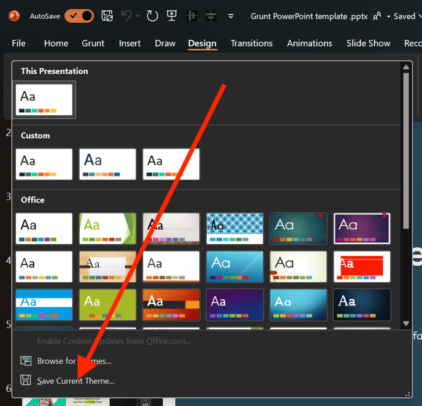The width and height of the screenshot is (422, 406).
Task: Switch to the Animations ribbon tab
Action: point(310,43)
